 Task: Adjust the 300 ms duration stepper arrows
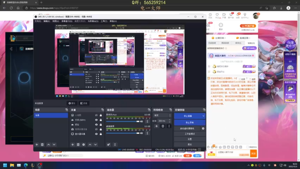[x=169, y=121]
